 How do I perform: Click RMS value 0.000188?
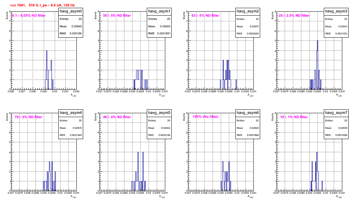76,34
